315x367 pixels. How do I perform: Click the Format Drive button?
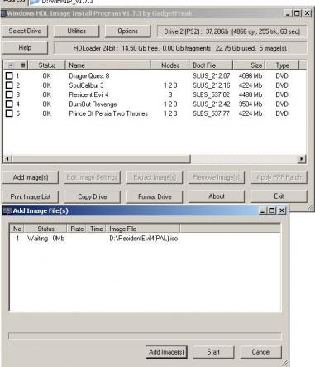click(x=155, y=196)
